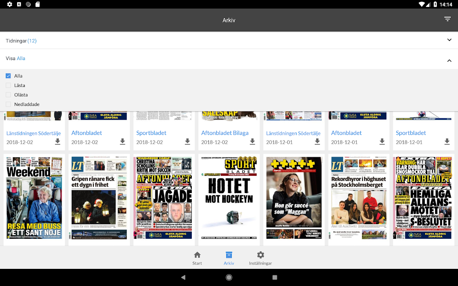Open the Android recent apps button

coord(275,277)
